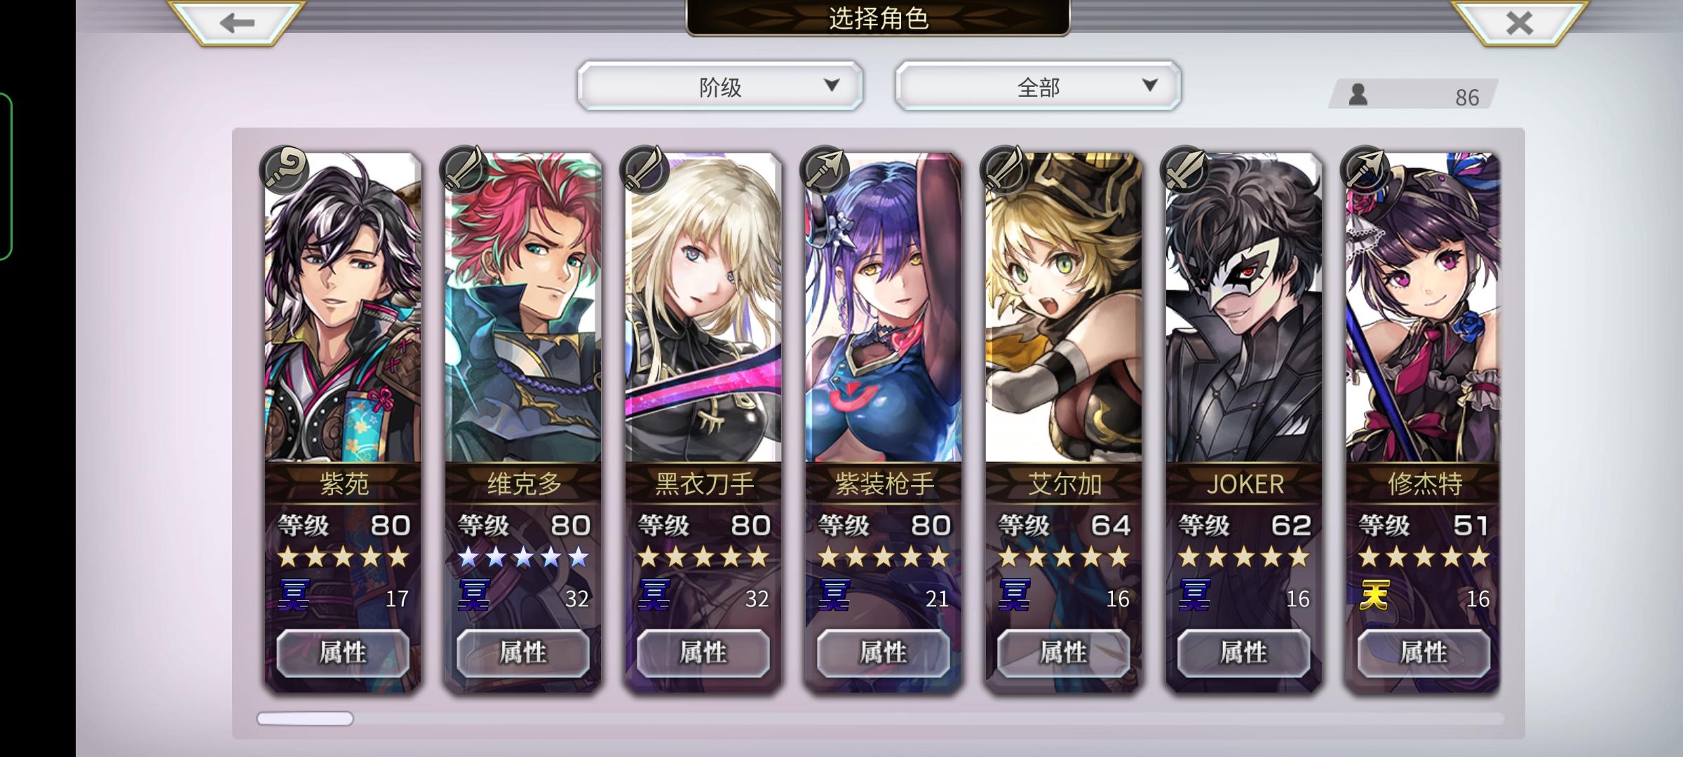This screenshot has height=757, width=1683.
Task: Click the character count icon showing 86
Action: (x=1358, y=95)
